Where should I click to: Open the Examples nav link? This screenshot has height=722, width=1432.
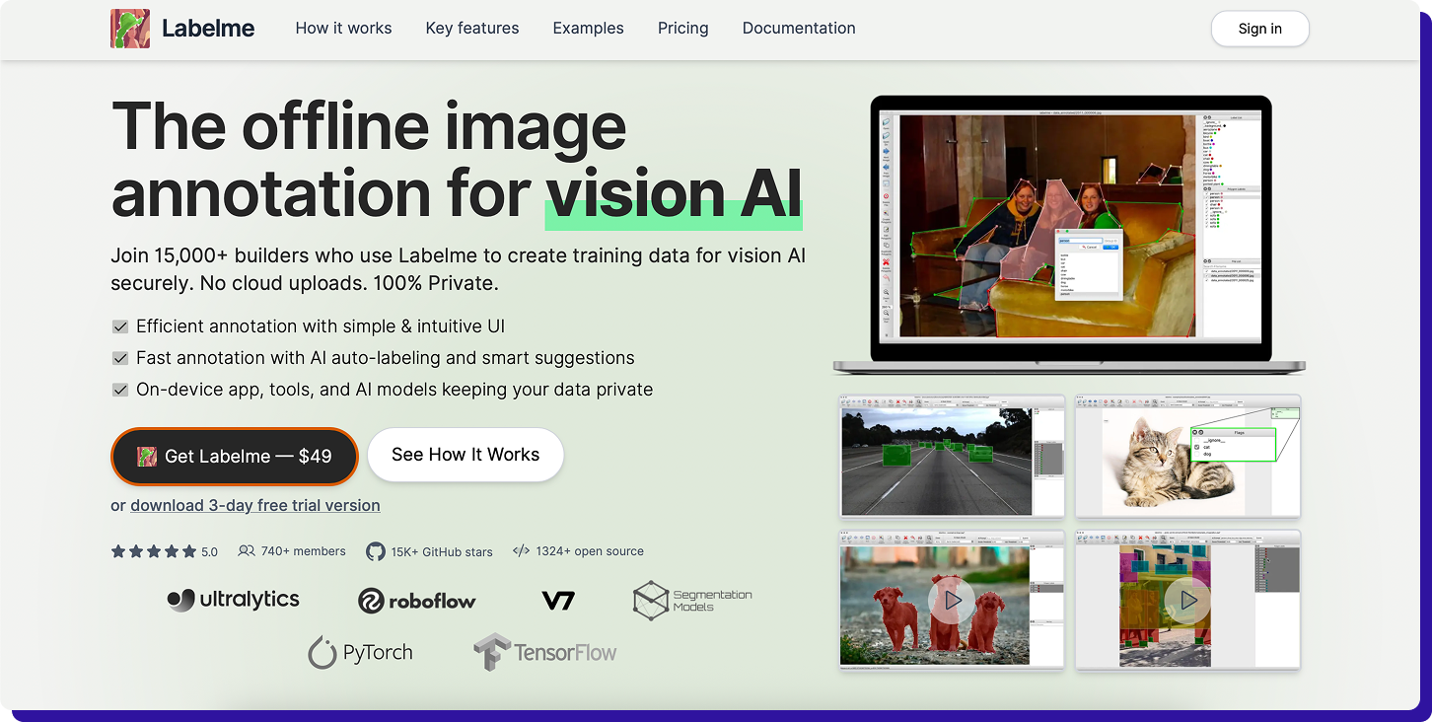(588, 29)
